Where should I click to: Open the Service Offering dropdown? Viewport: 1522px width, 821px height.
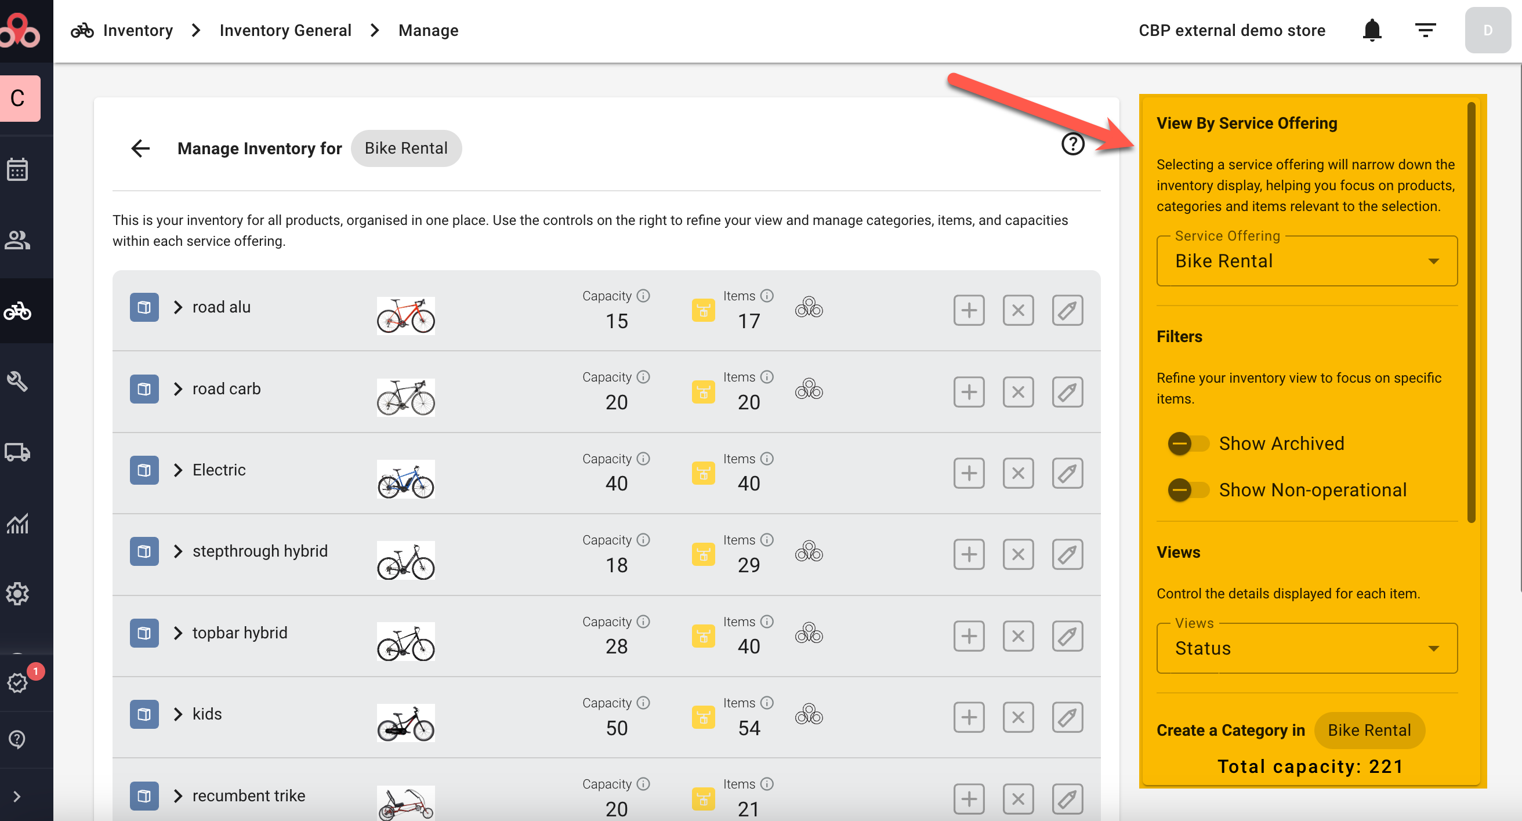point(1306,261)
